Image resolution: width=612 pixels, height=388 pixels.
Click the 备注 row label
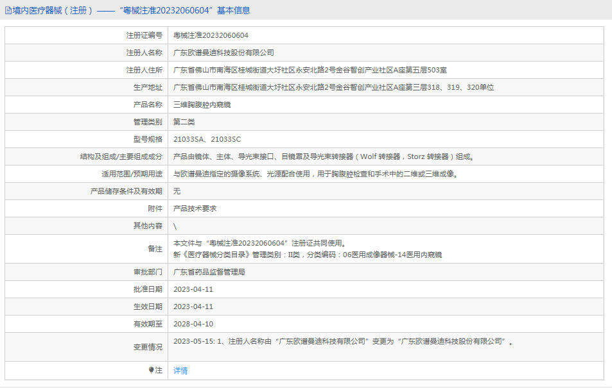[x=155, y=249]
